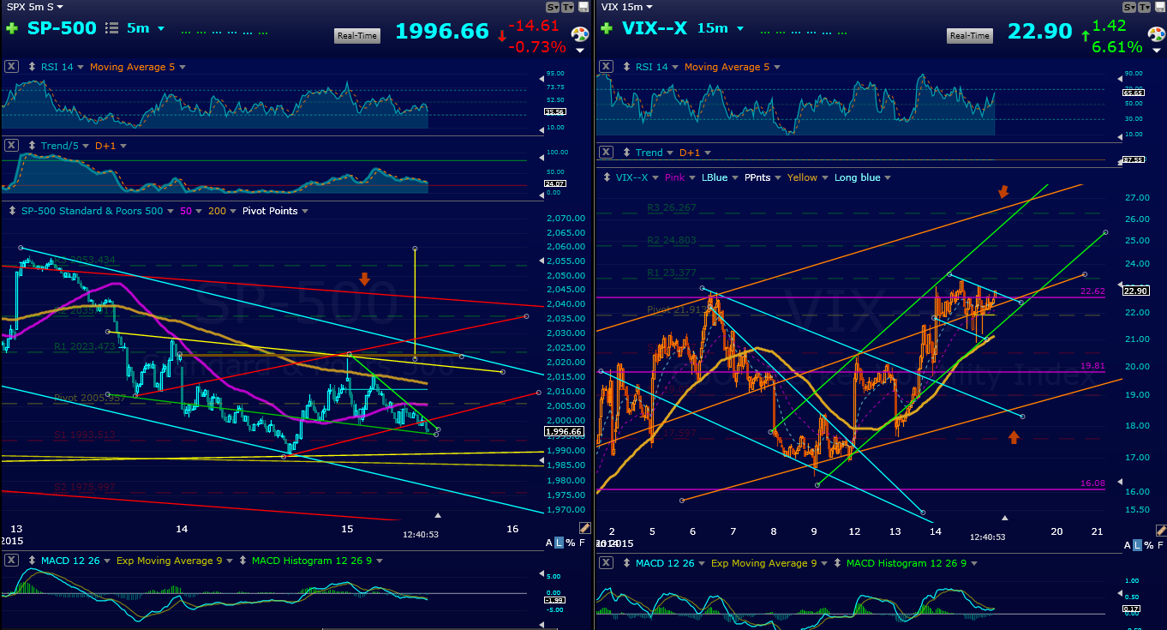
Task: Click the drawing pencil icon in VIX chart
Action: (x=1159, y=529)
